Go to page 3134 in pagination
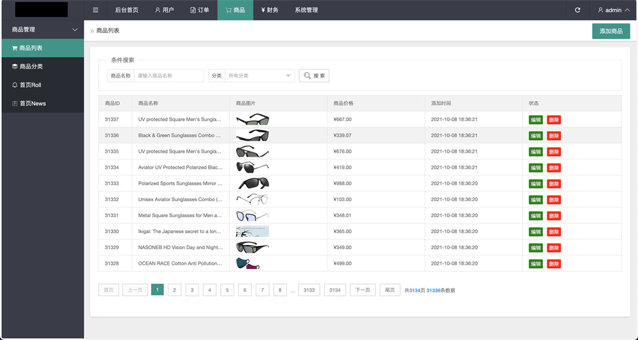The height and width of the screenshot is (340, 638). point(334,290)
